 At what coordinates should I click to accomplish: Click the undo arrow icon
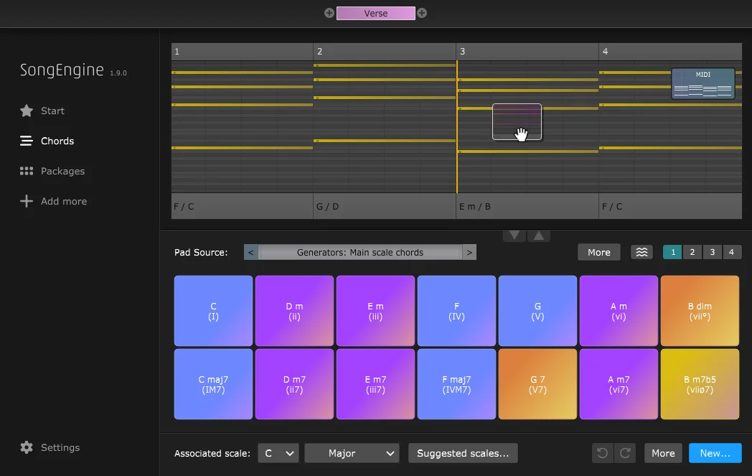coord(602,454)
